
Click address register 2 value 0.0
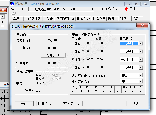(x=95, y=82)
